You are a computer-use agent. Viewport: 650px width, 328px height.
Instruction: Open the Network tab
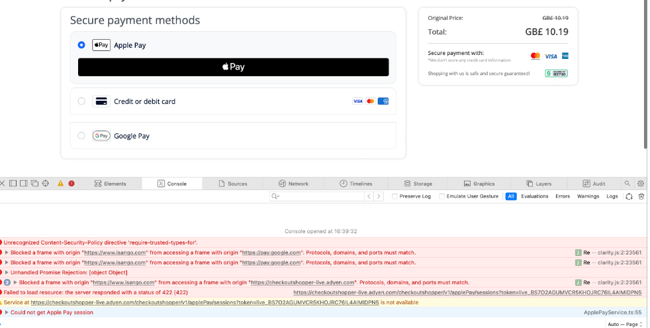tap(293, 184)
